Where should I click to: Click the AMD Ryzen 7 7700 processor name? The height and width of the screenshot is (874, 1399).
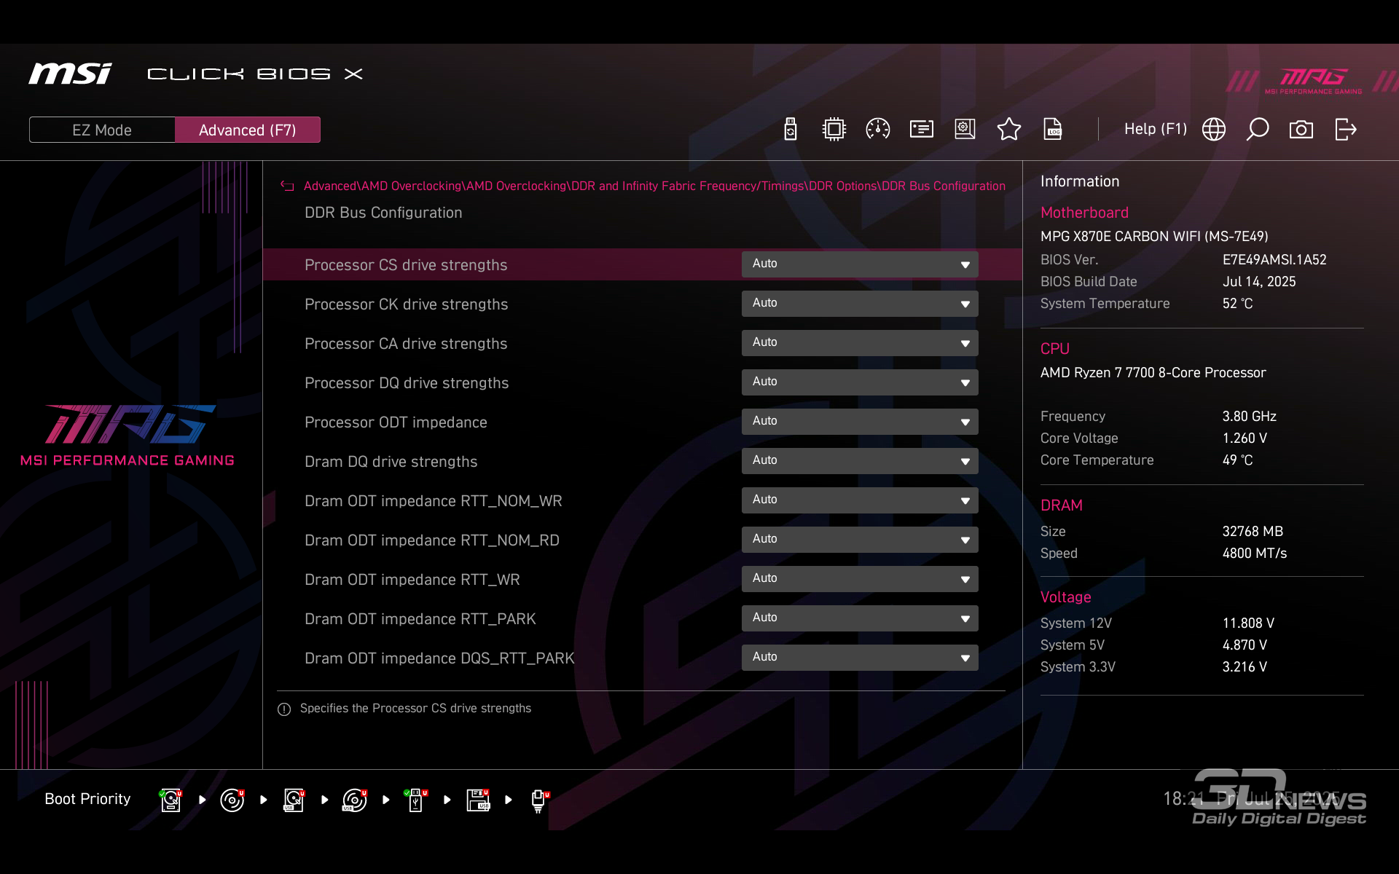(1153, 373)
